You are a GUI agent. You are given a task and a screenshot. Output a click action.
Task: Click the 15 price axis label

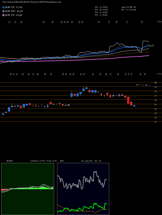coord(155,105)
